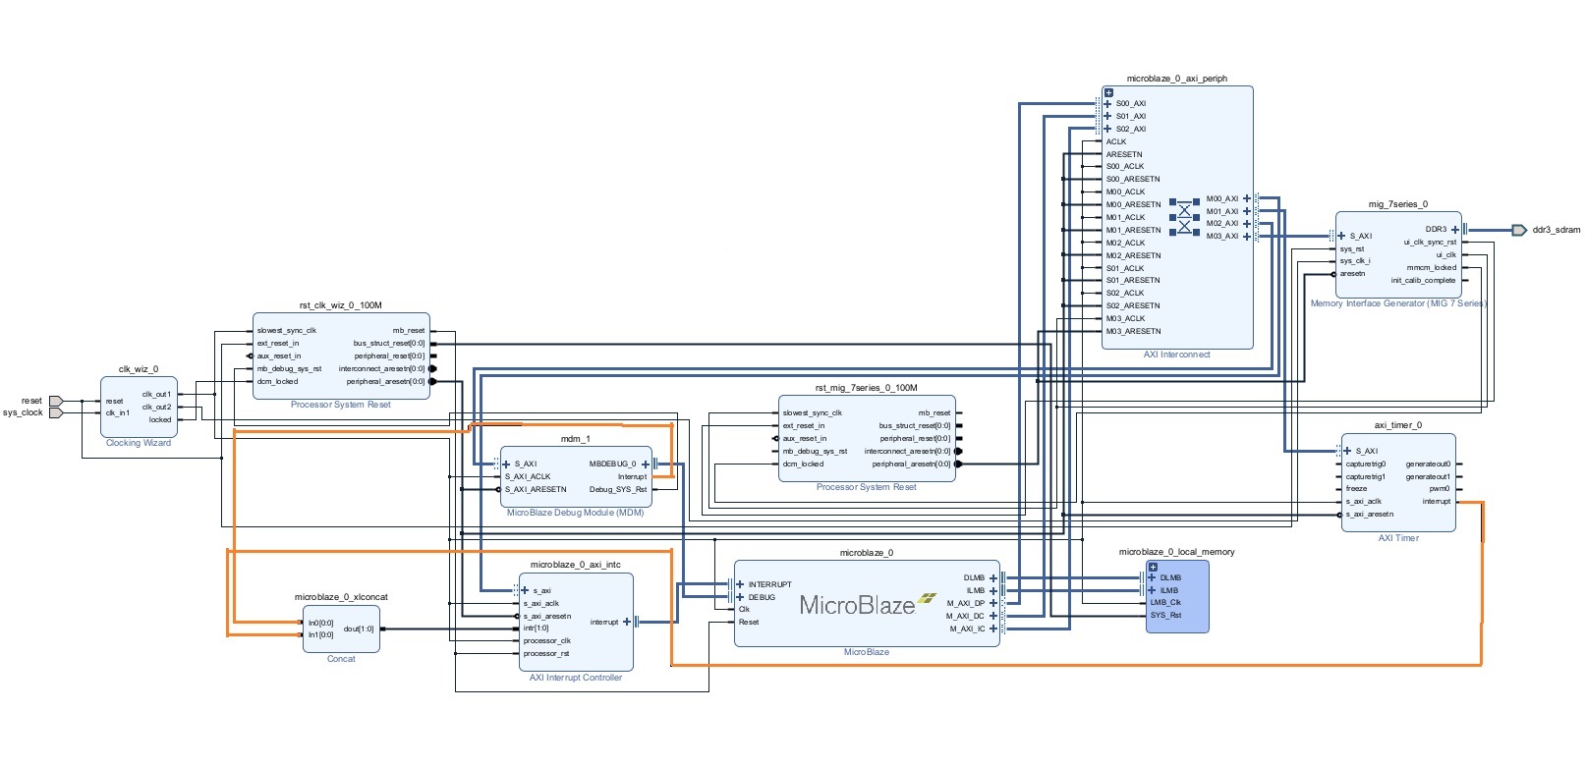Viewport: 1585px width, 765px height.
Task: Select the reset external port symbol
Action: pyautogui.click(x=56, y=401)
